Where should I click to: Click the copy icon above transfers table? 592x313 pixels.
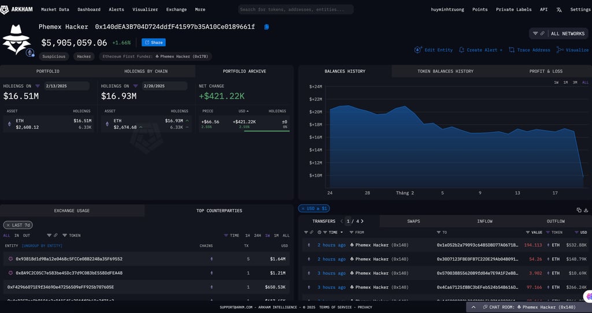click(579, 210)
